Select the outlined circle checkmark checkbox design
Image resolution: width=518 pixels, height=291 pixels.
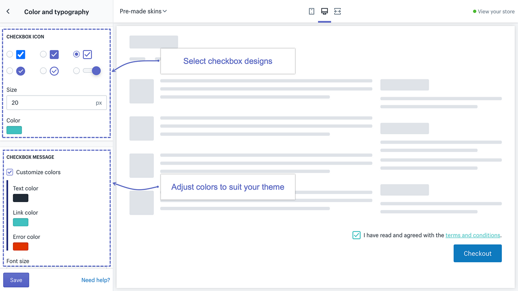pos(54,71)
